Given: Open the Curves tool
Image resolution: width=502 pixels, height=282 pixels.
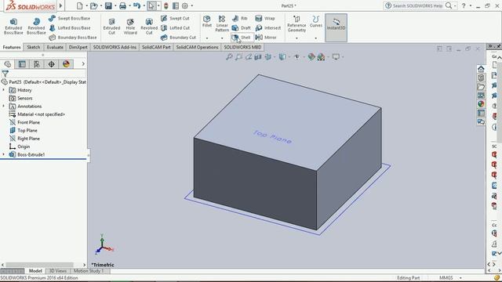Looking at the screenshot, I should [315, 21].
